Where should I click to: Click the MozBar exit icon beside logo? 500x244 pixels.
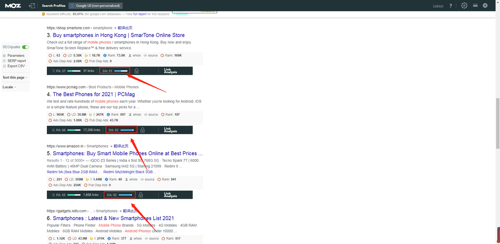point(32,5)
